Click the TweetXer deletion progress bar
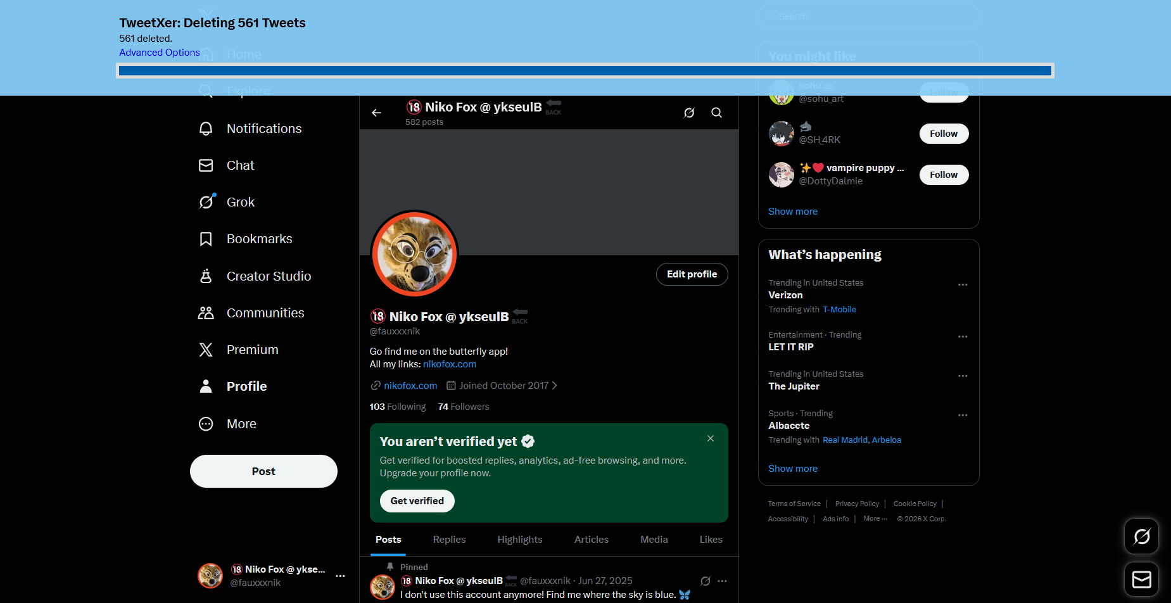 pos(585,71)
